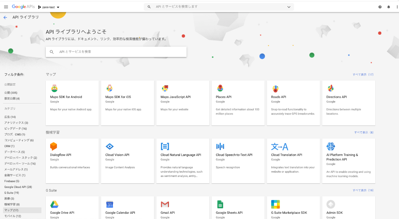The image size is (399, 219).
Task: Select the G Suite (19) sidebar filter
Action: (12, 193)
